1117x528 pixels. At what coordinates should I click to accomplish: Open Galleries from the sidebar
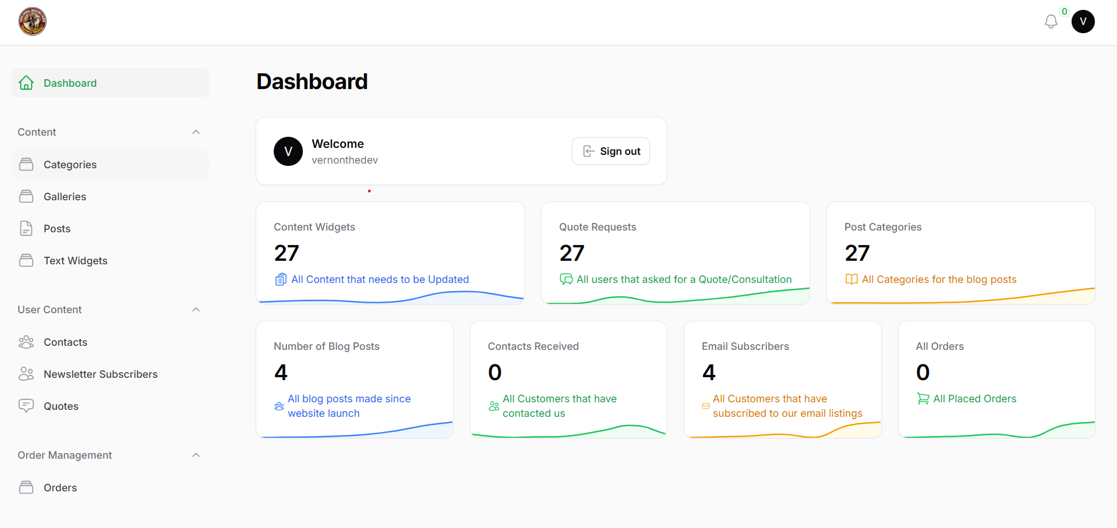click(110, 196)
